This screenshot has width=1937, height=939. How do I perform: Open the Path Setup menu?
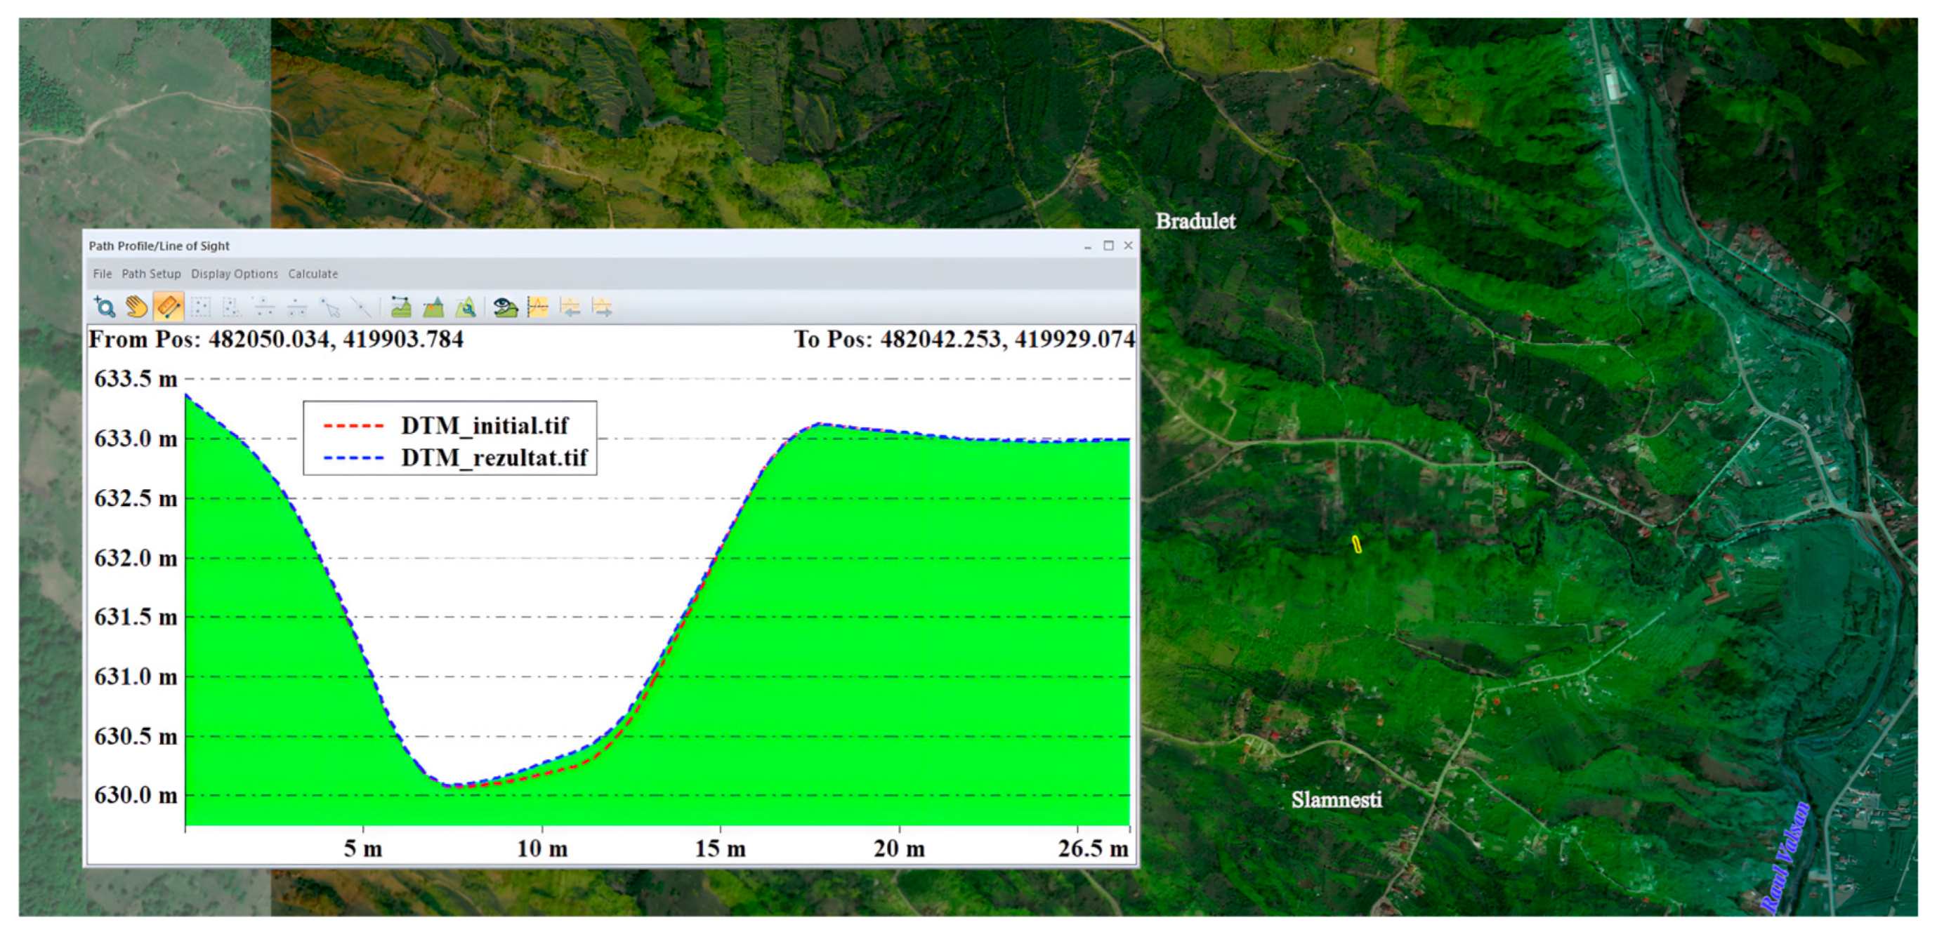(x=151, y=274)
